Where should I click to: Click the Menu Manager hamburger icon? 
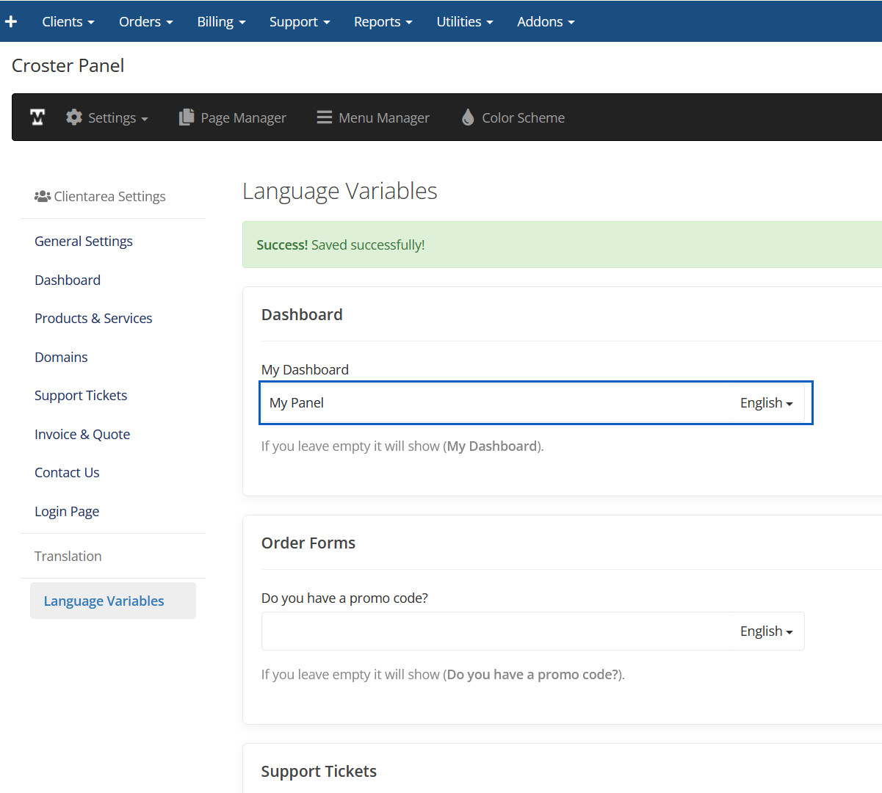click(324, 117)
